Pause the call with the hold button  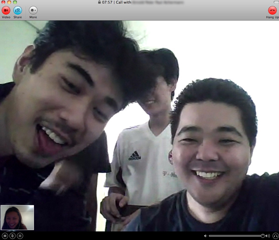click(x=5, y=236)
